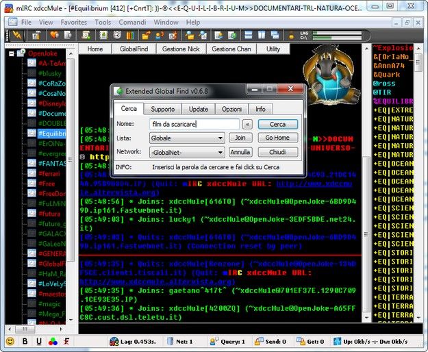
Task: Switch to the Supporto tab
Action: click(x=163, y=109)
